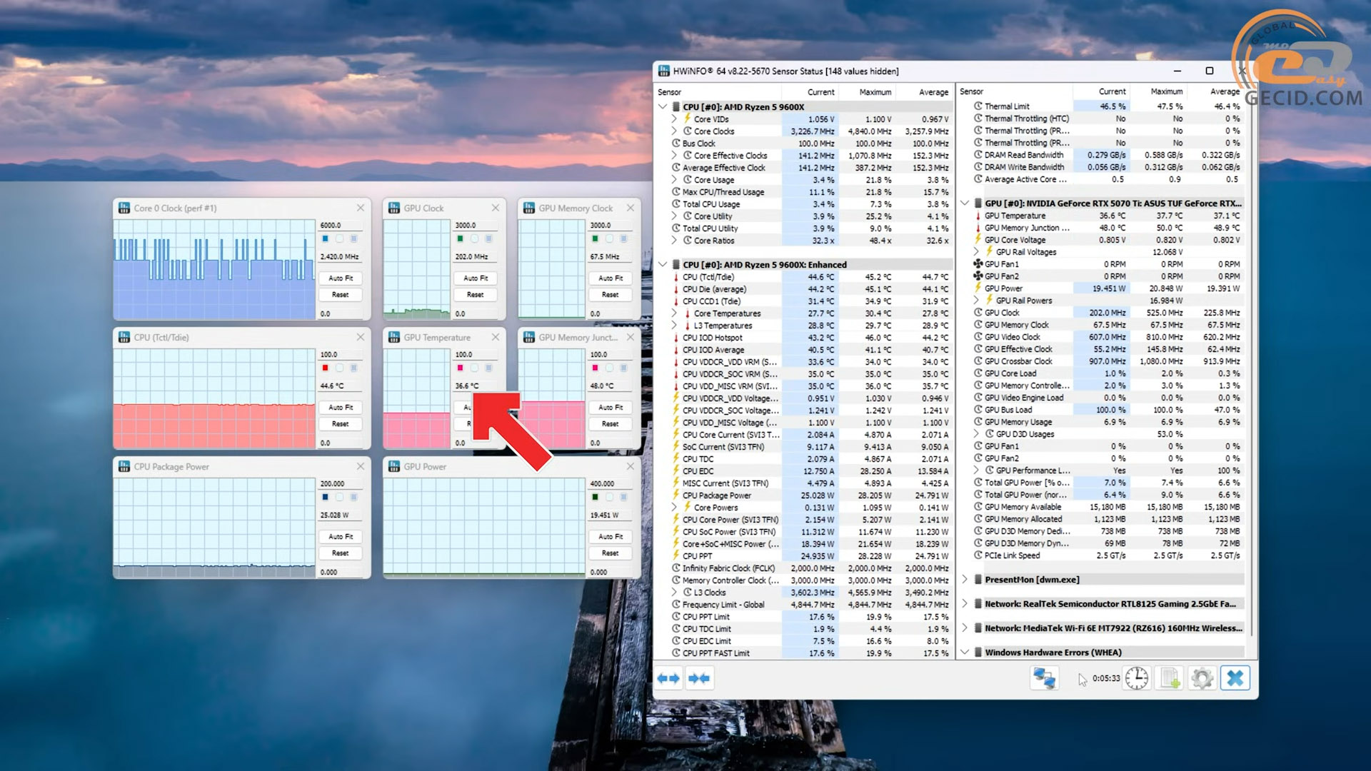Click the lightning icon beside SoC Current (SVI3 TFN)
The height and width of the screenshot is (771, 1371).
click(676, 447)
